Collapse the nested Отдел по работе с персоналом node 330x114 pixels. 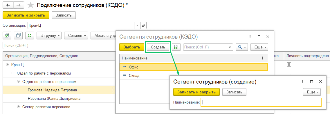18,82
